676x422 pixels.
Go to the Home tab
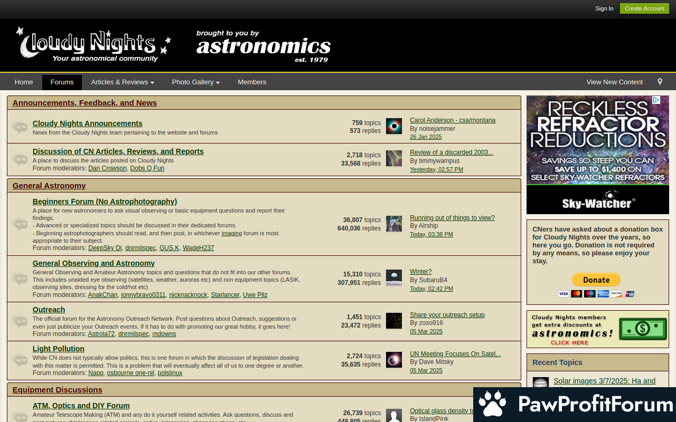[x=24, y=82]
